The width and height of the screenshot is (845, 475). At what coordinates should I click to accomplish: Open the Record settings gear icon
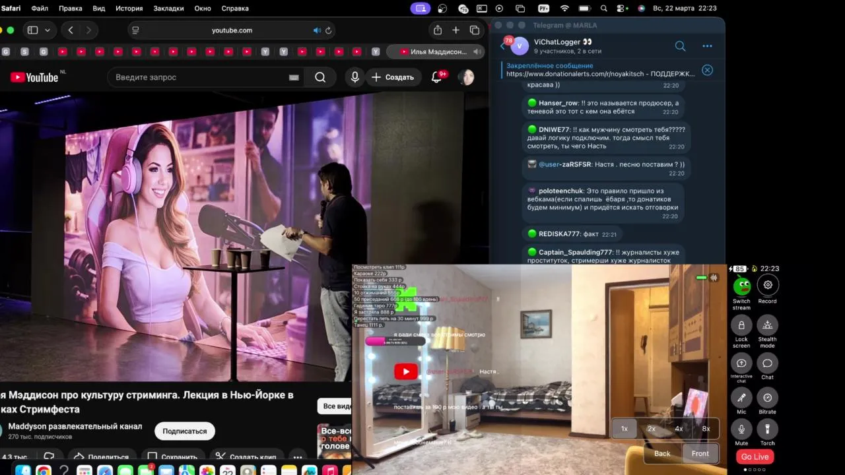point(768,285)
